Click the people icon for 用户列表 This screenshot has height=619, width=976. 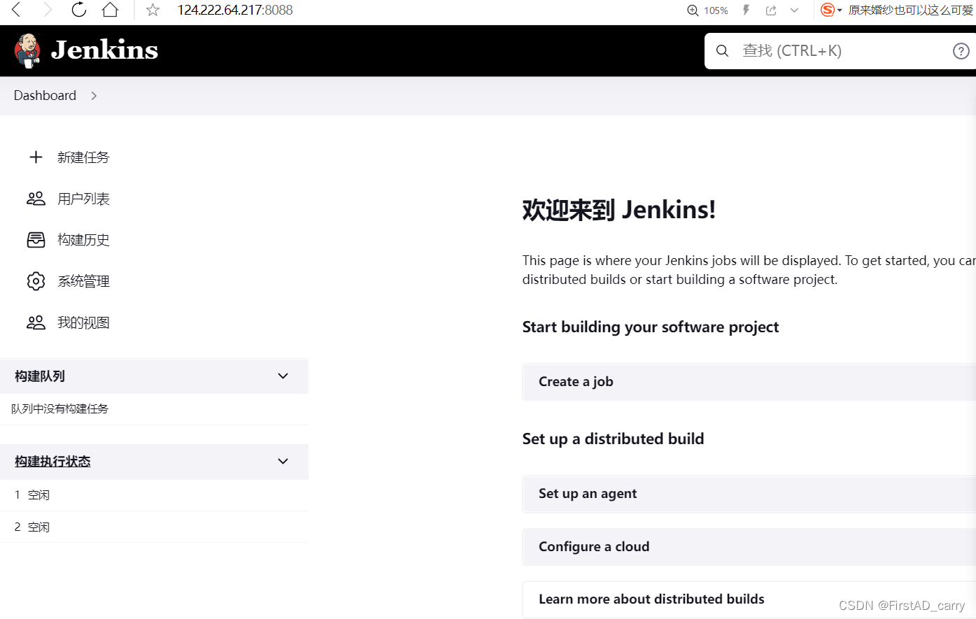coord(36,199)
